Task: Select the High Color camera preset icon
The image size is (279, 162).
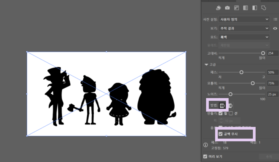Action: [227, 8]
